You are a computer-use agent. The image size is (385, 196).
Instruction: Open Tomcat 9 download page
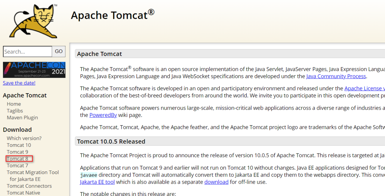(x=17, y=152)
